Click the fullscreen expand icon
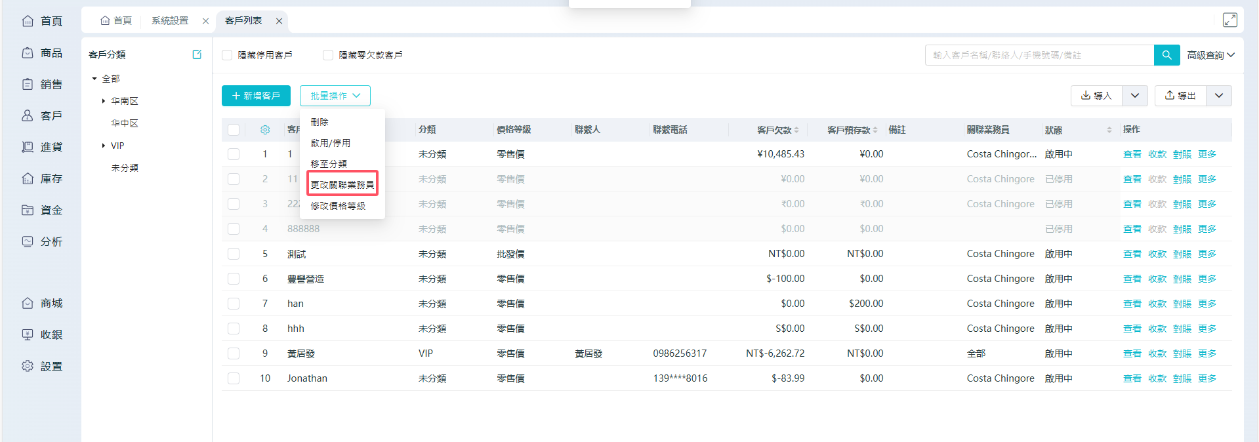 click(x=1229, y=20)
